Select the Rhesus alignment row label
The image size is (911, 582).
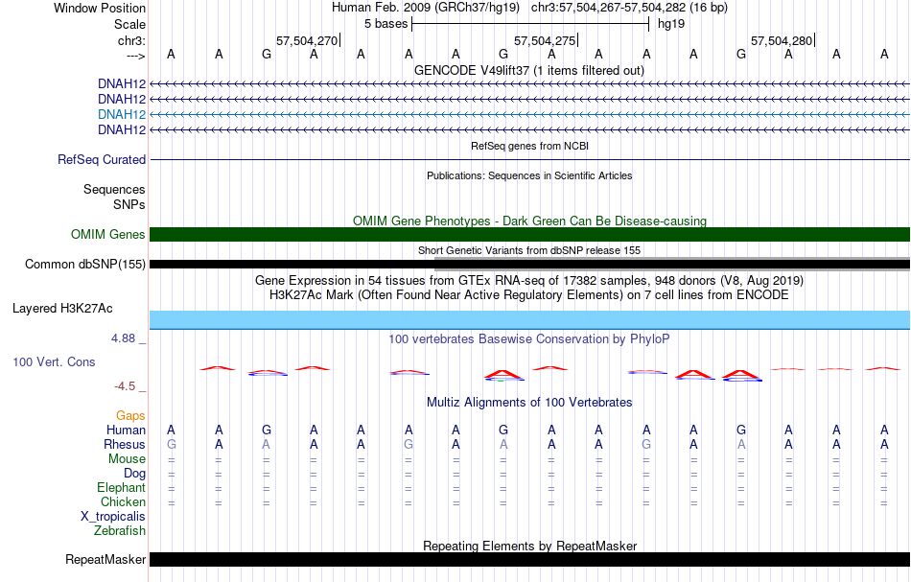(x=125, y=444)
